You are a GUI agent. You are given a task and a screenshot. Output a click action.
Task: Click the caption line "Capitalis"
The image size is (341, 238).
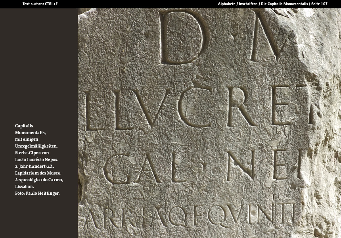tap(24, 126)
